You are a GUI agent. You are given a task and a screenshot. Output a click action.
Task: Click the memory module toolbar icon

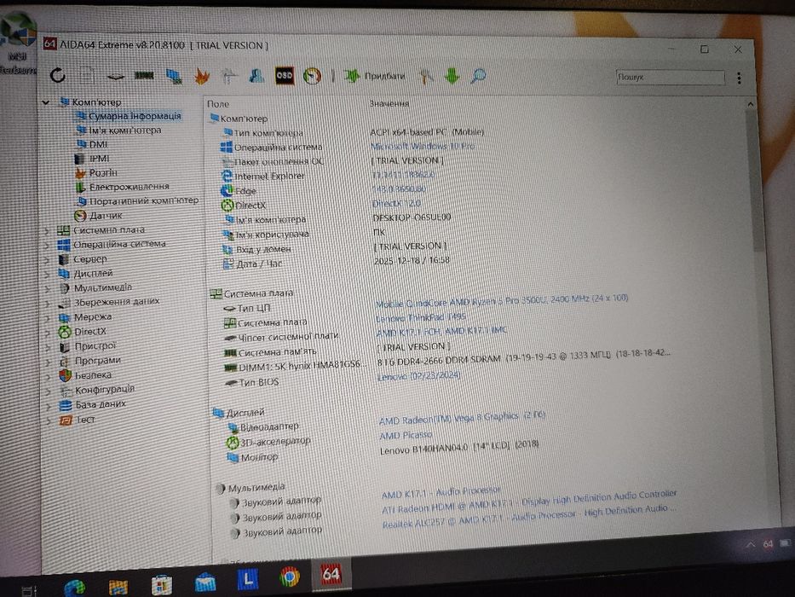pyautogui.click(x=144, y=76)
